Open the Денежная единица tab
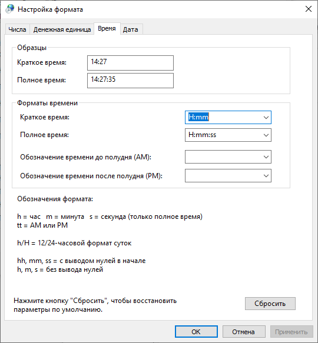 62,29
